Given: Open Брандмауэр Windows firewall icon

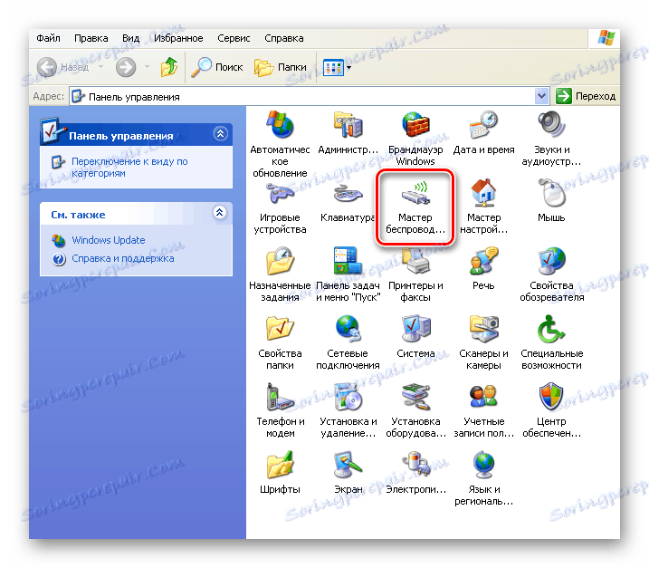Looking at the screenshot, I should point(415,125).
